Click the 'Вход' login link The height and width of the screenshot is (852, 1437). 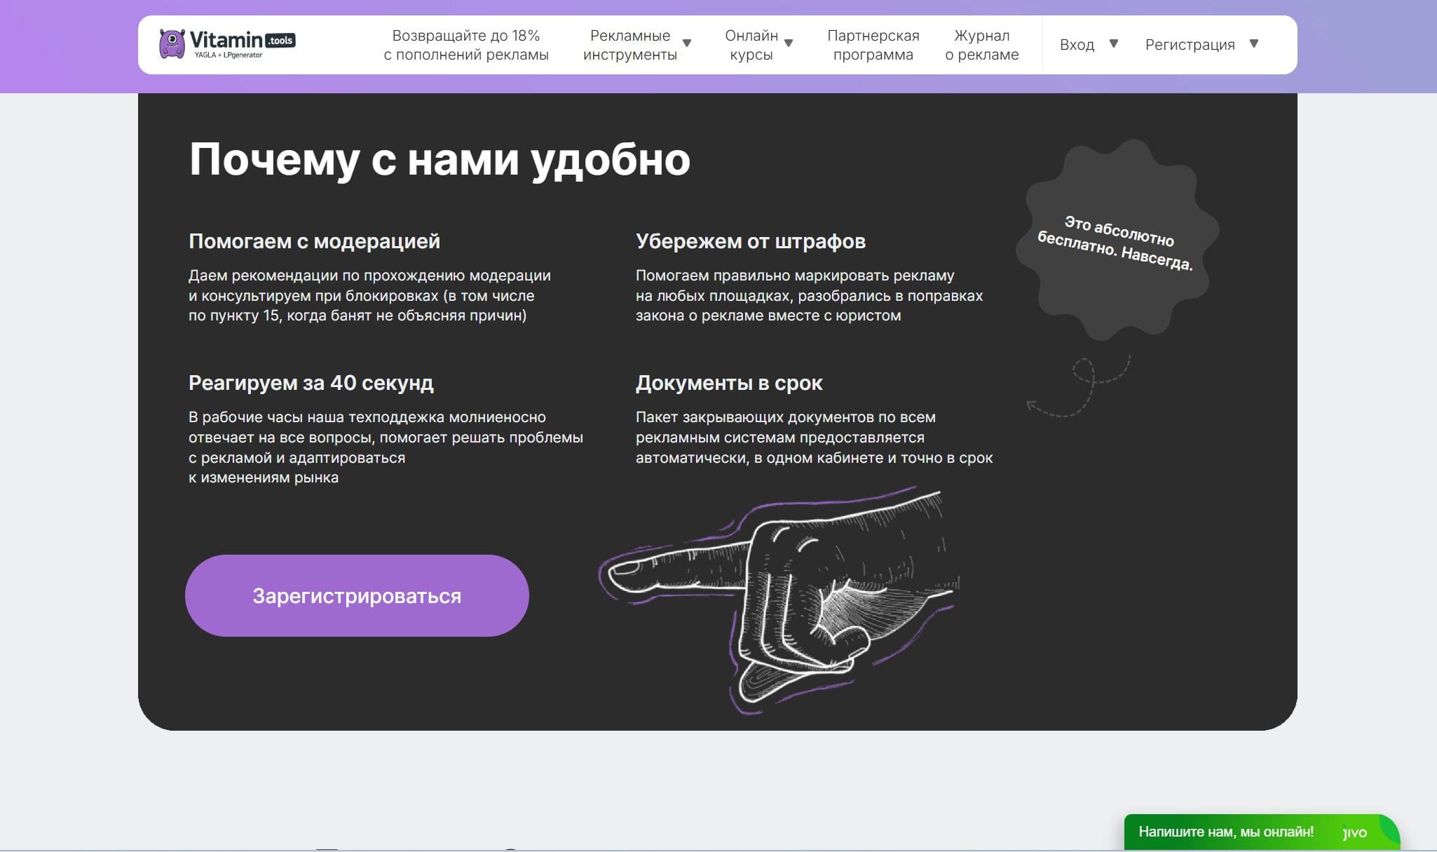tap(1077, 45)
